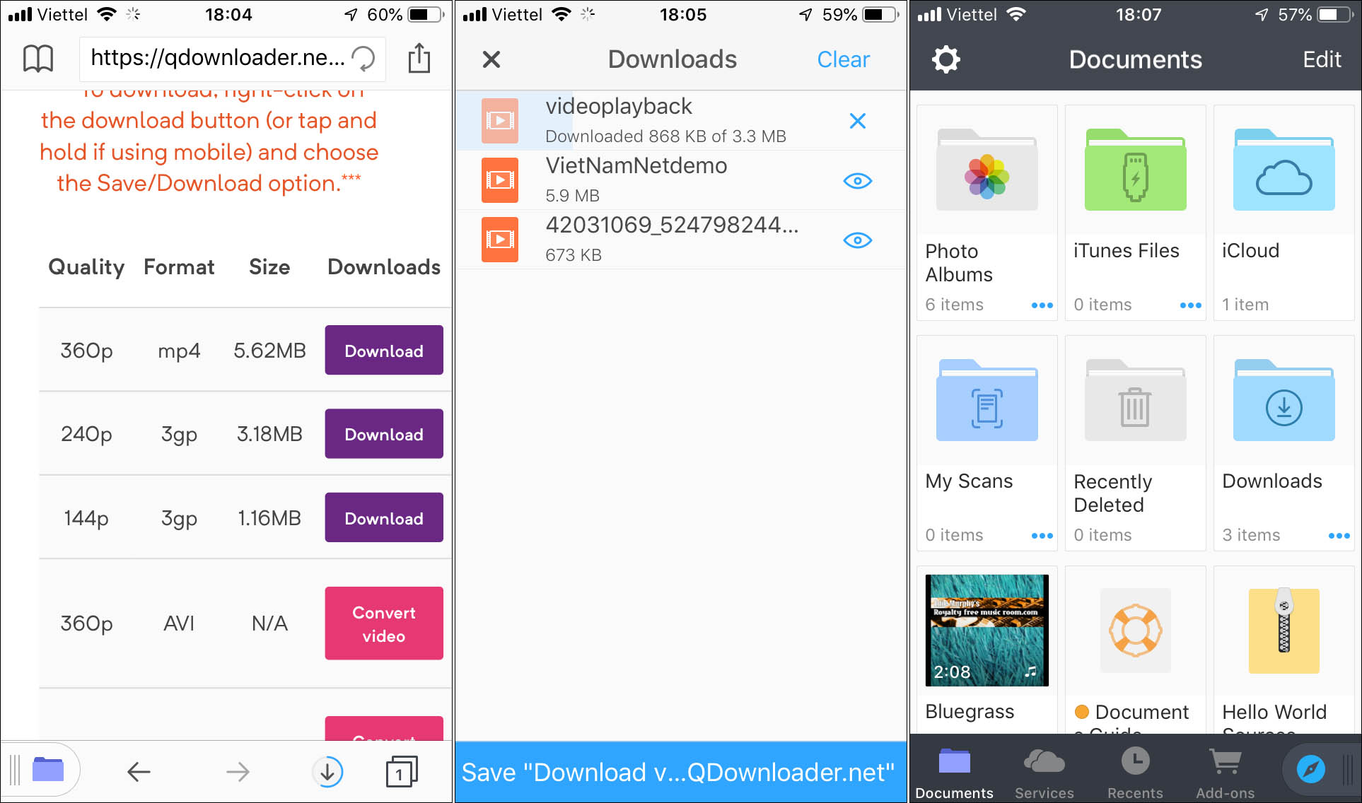Tap the 18:07 clock in status bar

tap(1138, 14)
